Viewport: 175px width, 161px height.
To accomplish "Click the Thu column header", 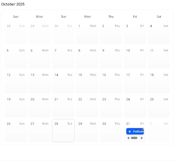I will coord(111,17).
